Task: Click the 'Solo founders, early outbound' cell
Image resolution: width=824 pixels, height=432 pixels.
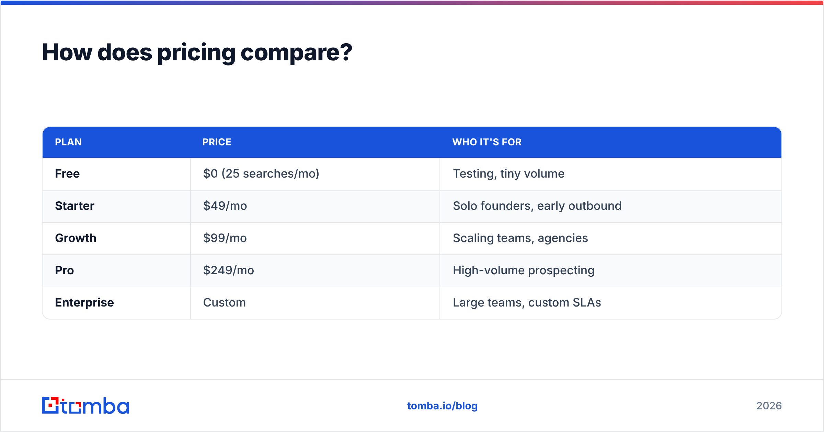Action: [x=611, y=206]
